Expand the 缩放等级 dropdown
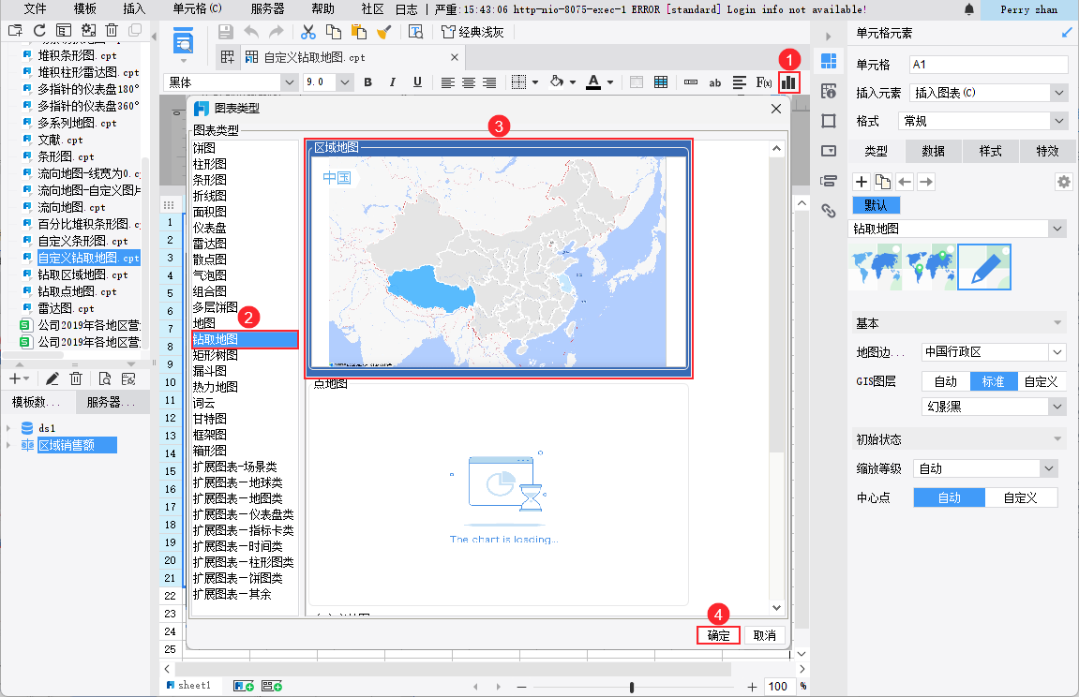This screenshot has width=1079, height=697. point(985,468)
